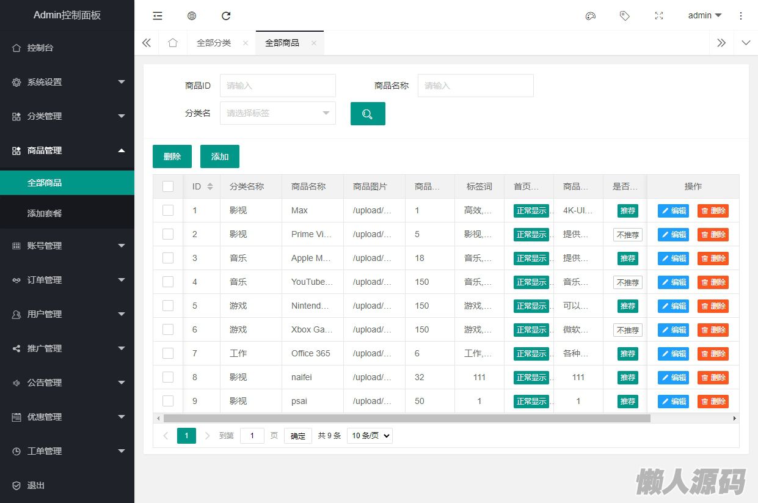Click the tag note icon in header
Viewport: 758px width, 503px height.
tap(624, 16)
